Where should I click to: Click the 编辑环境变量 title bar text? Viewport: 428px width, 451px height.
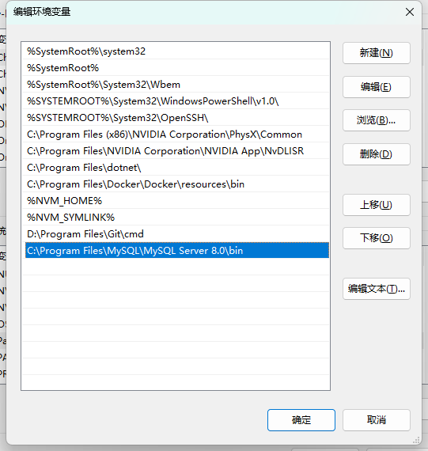pyautogui.click(x=42, y=12)
